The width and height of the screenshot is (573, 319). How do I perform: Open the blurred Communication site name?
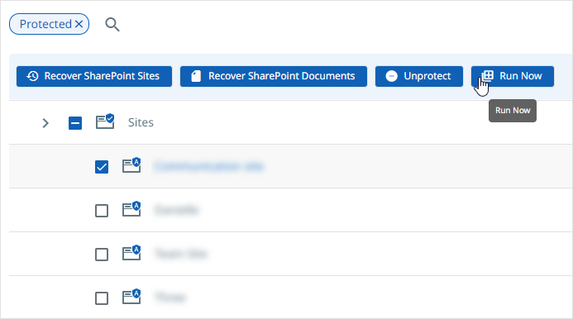pos(208,166)
